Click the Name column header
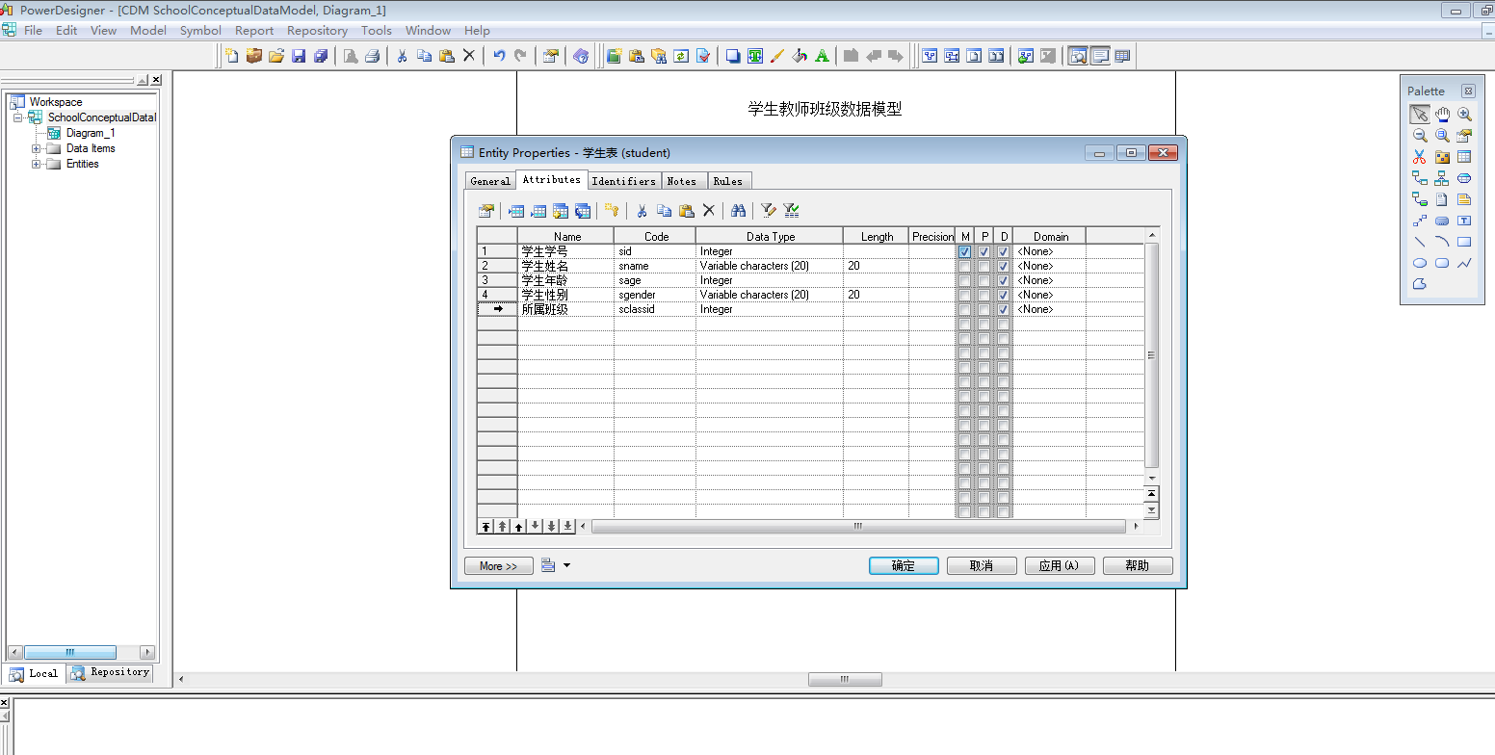Screen dimensions: 1495x755 (x=566, y=236)
